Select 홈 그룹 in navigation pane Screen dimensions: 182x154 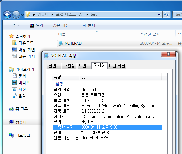[18, 109]
